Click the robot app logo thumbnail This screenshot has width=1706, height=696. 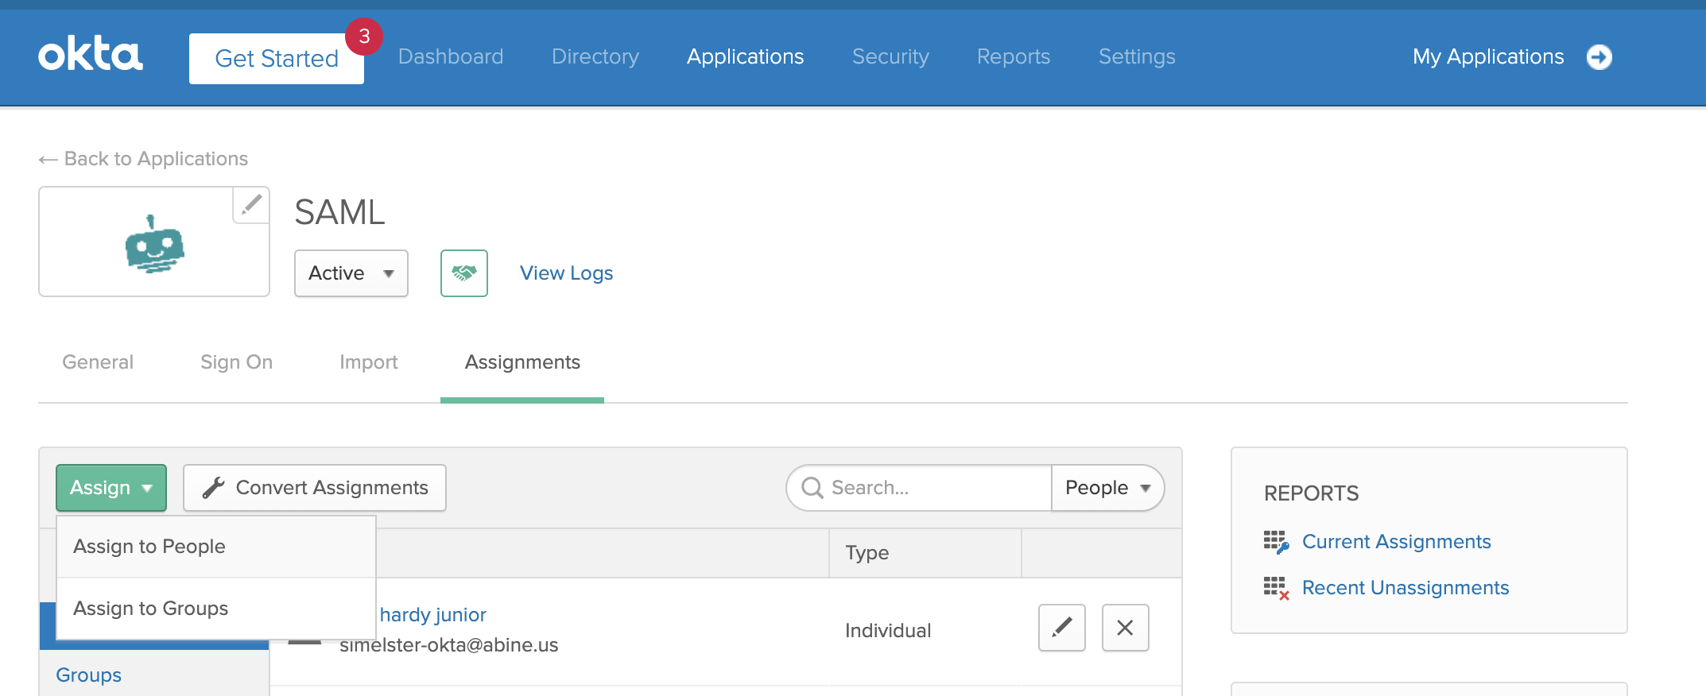tap(154, 243)
